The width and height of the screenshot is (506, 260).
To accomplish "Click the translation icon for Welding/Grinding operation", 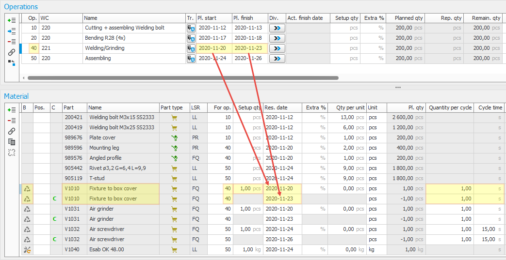I will click(x=191, y=48).
